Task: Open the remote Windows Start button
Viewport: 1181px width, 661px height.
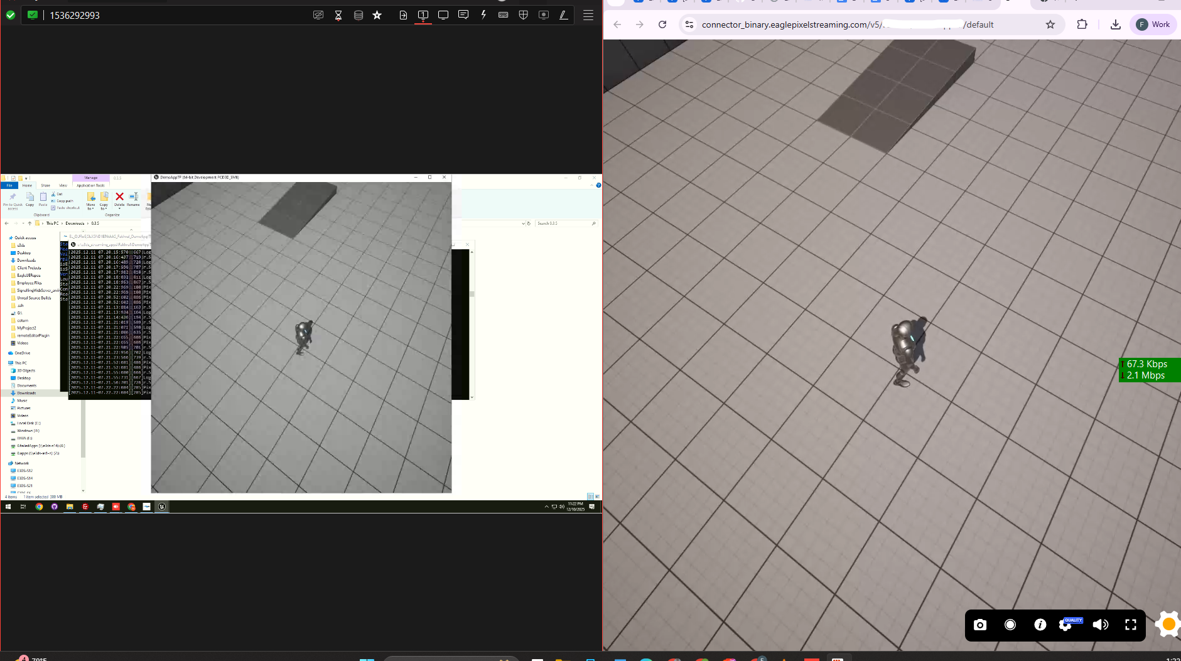Action: pos(8,507)
